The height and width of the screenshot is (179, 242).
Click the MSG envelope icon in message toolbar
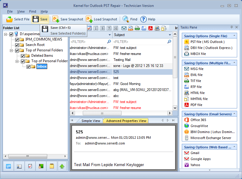[x=124, y=28]
